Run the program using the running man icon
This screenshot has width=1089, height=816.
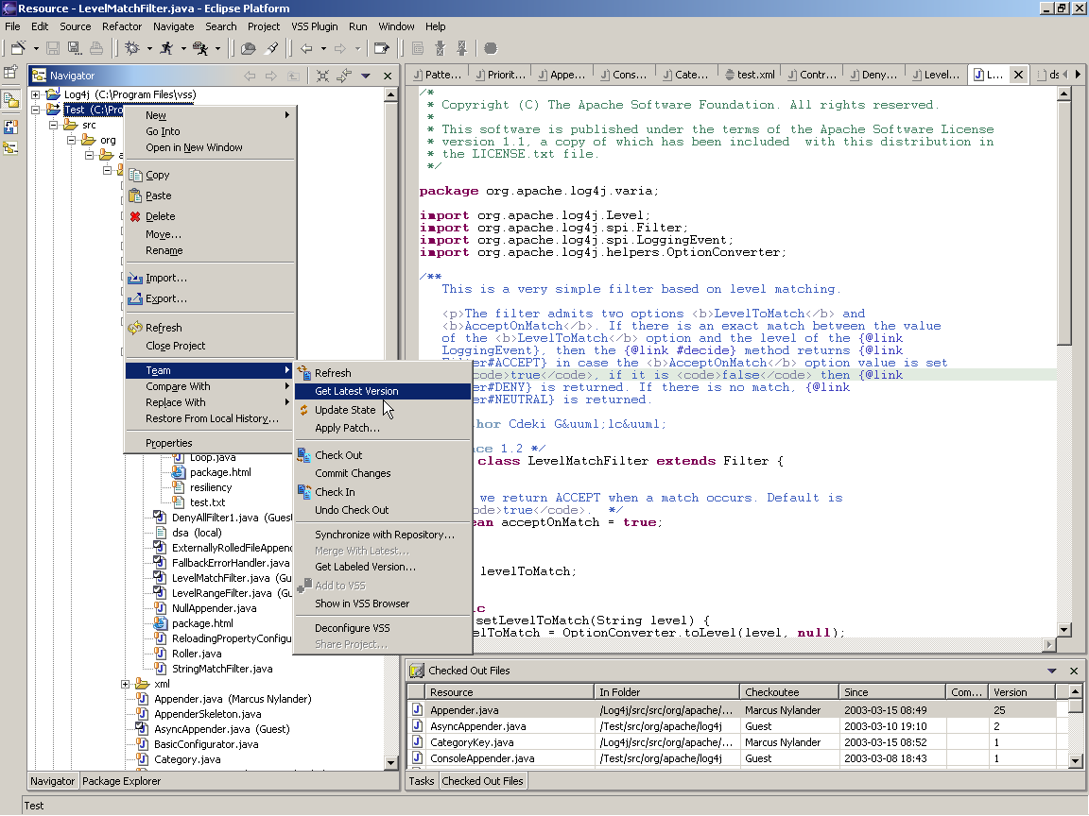click(168, 48)
